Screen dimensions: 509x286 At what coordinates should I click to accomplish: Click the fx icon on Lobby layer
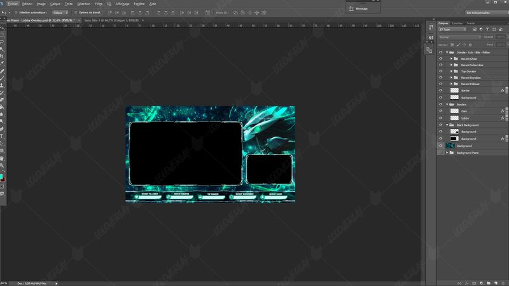(502, 118)
